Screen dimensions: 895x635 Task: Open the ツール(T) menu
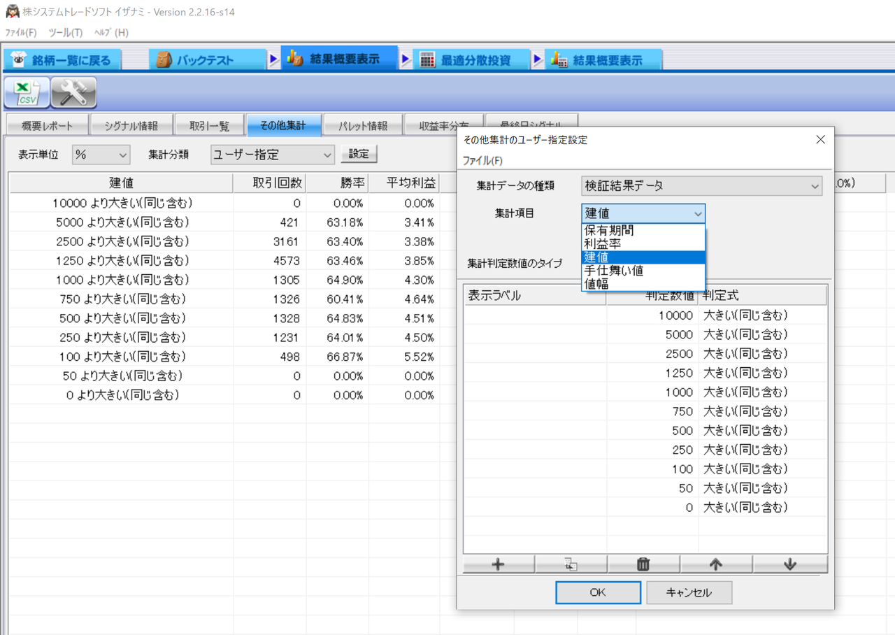66,33
